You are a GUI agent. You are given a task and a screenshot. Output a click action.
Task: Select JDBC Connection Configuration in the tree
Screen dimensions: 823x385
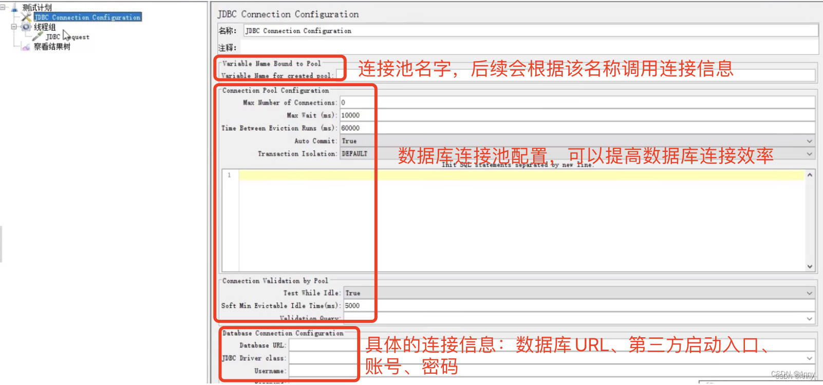[87, 17]
